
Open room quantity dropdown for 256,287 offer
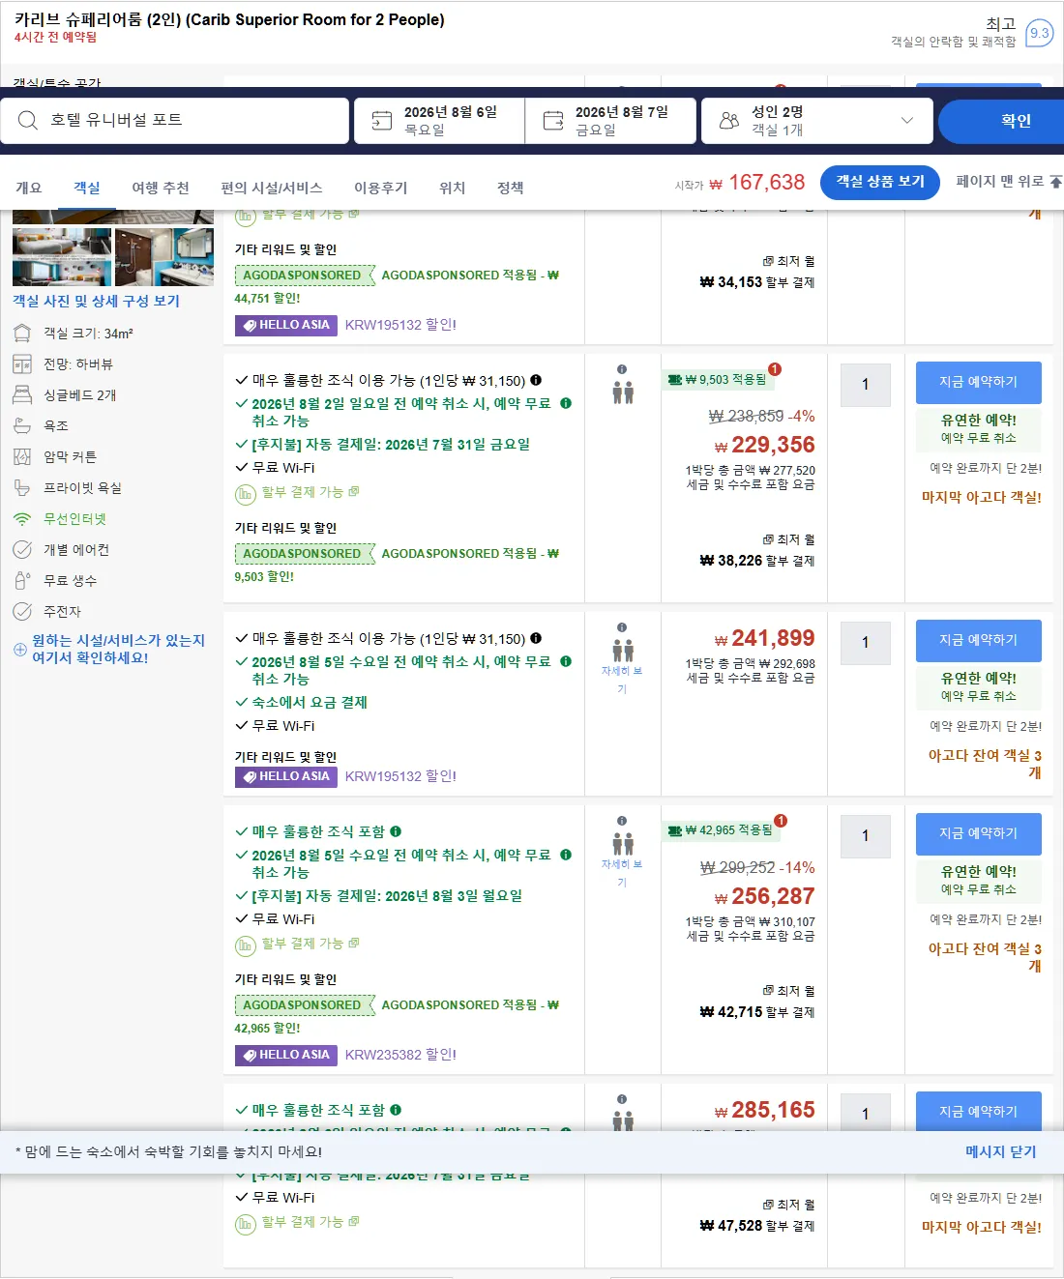866,836
